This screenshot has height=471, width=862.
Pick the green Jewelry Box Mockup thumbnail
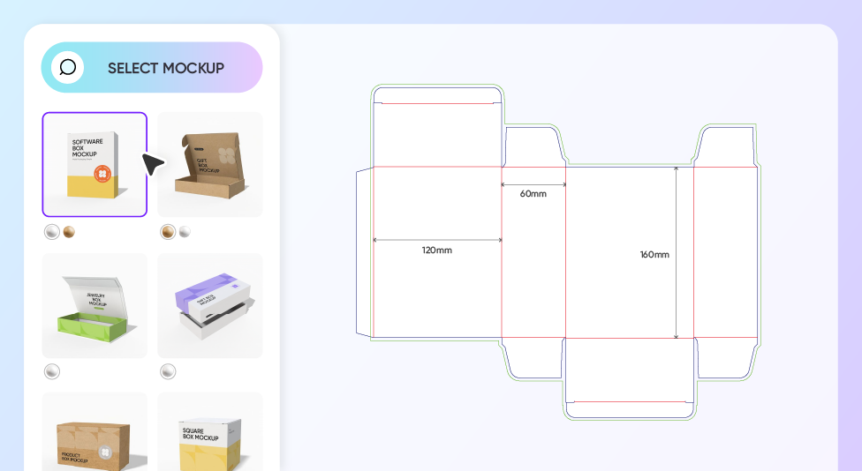[x=95, y=305]
